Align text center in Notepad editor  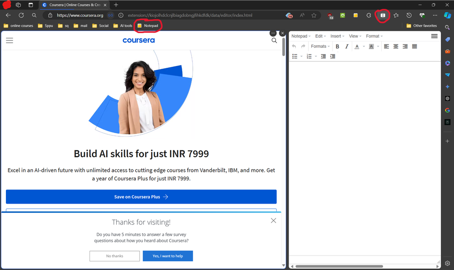(x=396, y=46)
